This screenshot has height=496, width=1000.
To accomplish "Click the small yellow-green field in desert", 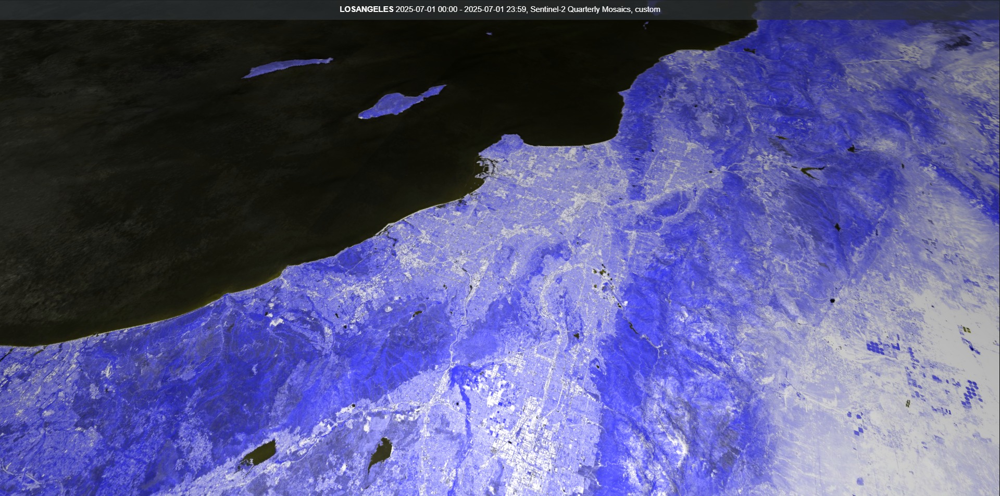I will (967, 329).
